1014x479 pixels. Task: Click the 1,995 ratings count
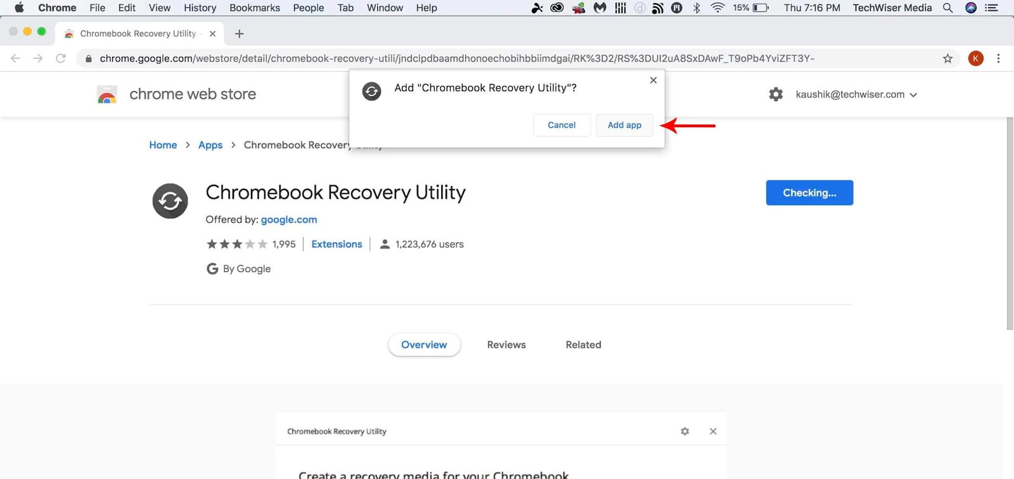(284, 244)
